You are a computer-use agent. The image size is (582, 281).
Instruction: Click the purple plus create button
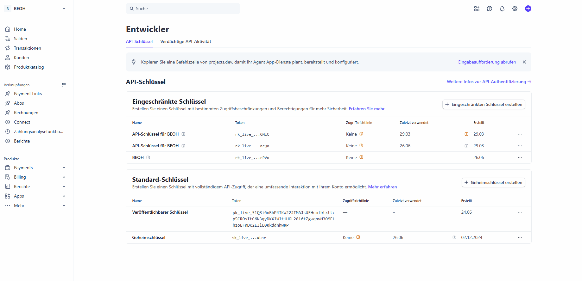point(528,9)
